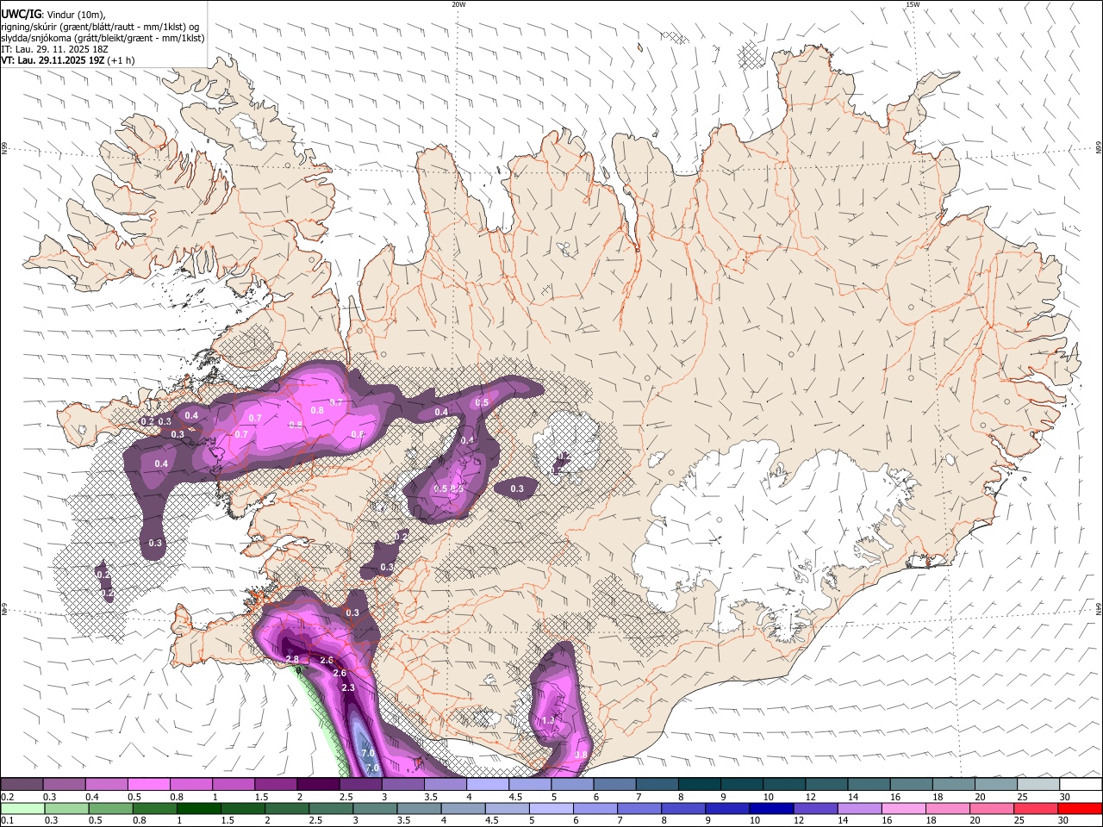
Task: Click the '0.4' number label under snow legend
Action: [x=92, y=797]
